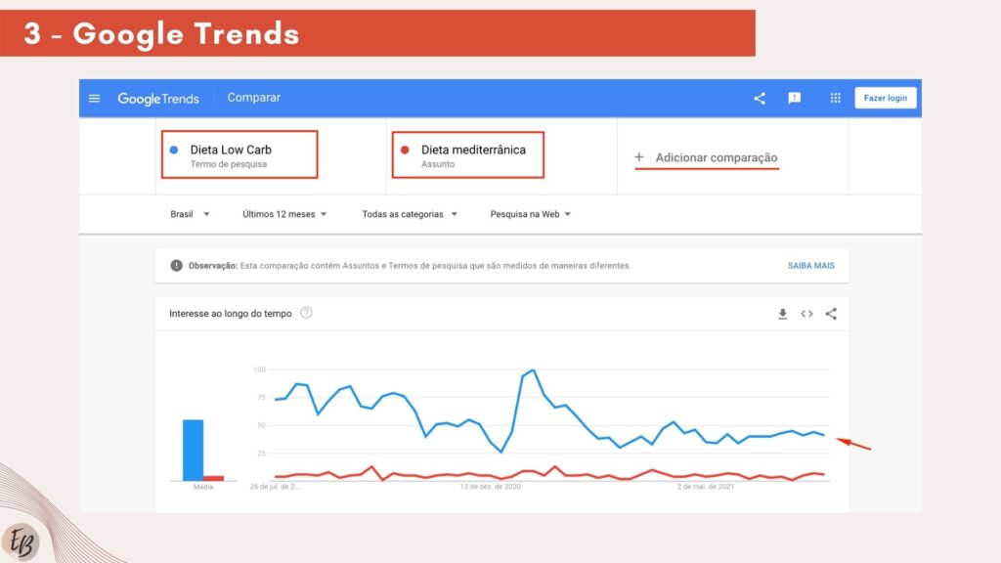Download chart data as CSV
The height and width of the screenshot is (563, 1001).
tap(783, 314)
